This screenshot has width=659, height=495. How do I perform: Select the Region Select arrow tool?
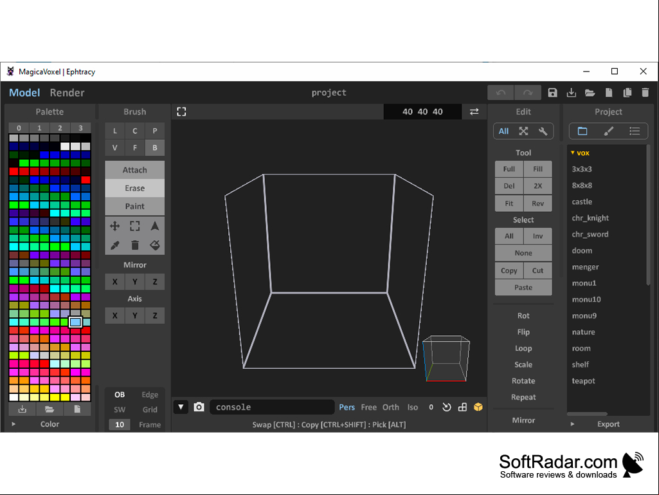coord(155,226)
